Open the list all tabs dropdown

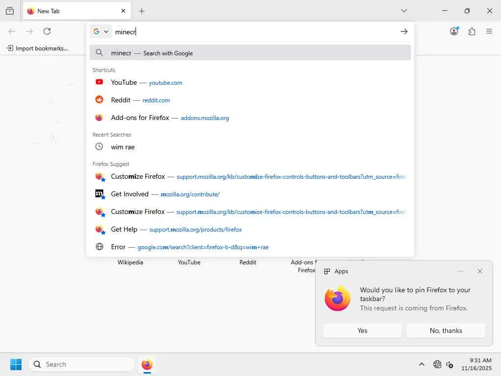(x=404, y=11)
